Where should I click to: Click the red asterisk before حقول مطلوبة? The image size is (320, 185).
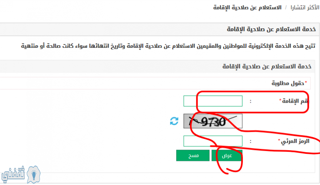coord(306,82)
